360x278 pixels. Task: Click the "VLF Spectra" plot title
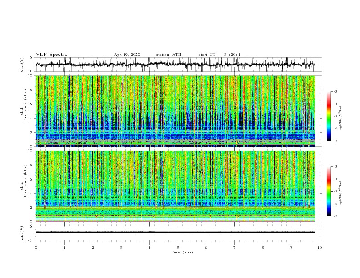coord(51,55)
